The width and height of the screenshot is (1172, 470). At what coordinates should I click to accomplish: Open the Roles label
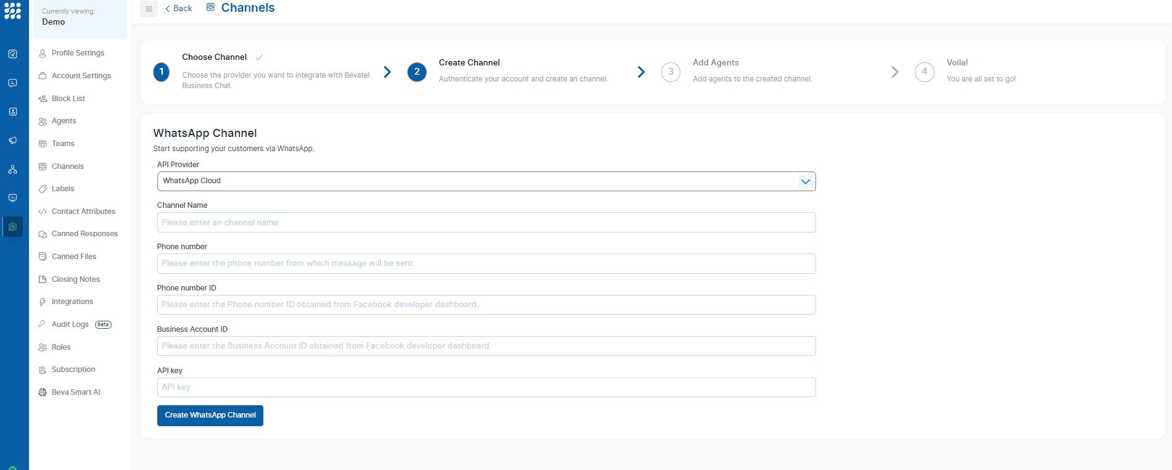point(61,347)
